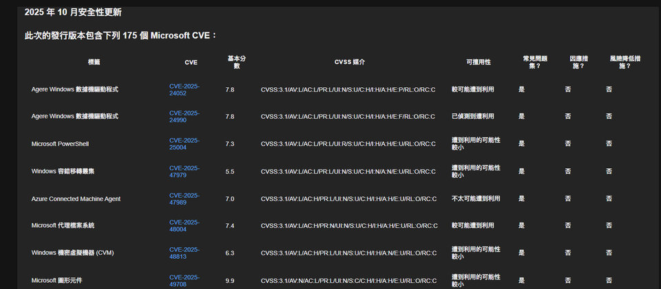Click the CVSS 媒介 column header

click(x=349, y=62)
